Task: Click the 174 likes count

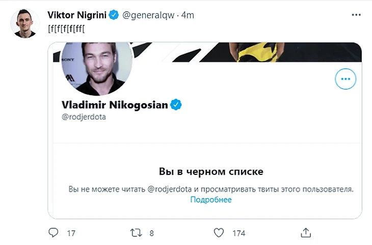Action: tap(238, 233)
